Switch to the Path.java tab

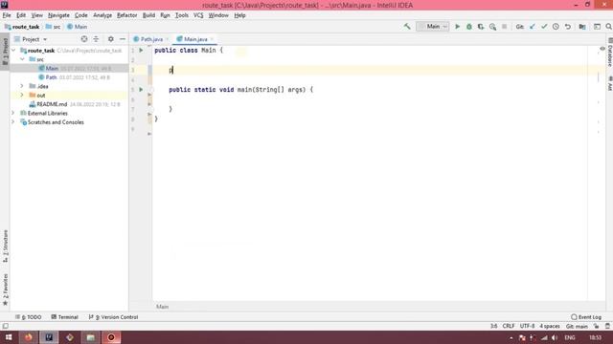[x=151, y=39]
